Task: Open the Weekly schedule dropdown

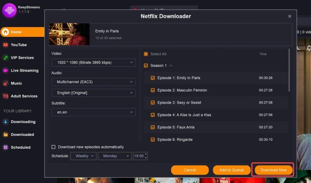Action: coord(83,156)
